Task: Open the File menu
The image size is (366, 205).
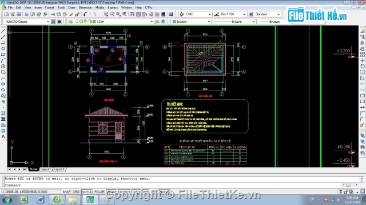Action: tap(10, 7)
